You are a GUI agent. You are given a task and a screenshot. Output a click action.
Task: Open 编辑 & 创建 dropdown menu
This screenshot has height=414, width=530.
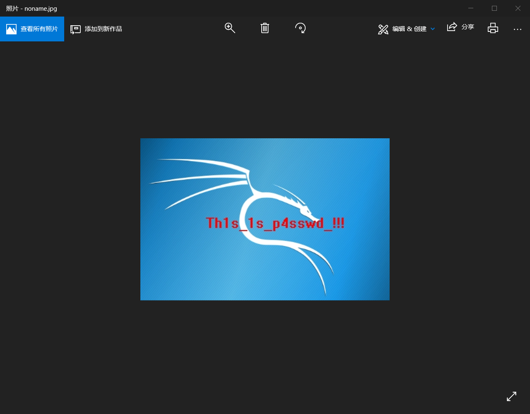pyautogui.click(x=406, y=29)
